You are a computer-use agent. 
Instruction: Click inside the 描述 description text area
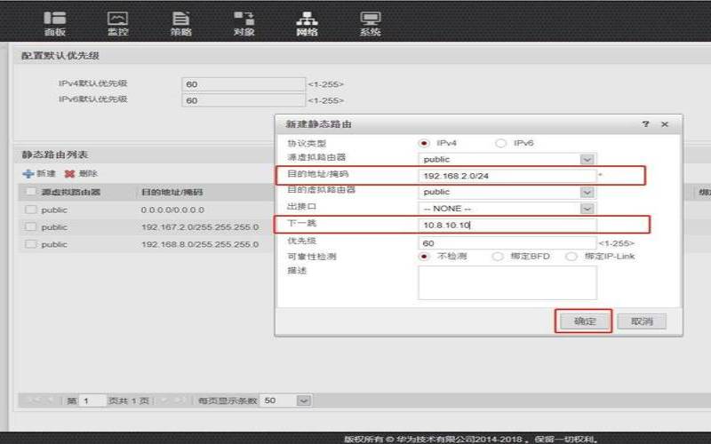click(507, 282)
